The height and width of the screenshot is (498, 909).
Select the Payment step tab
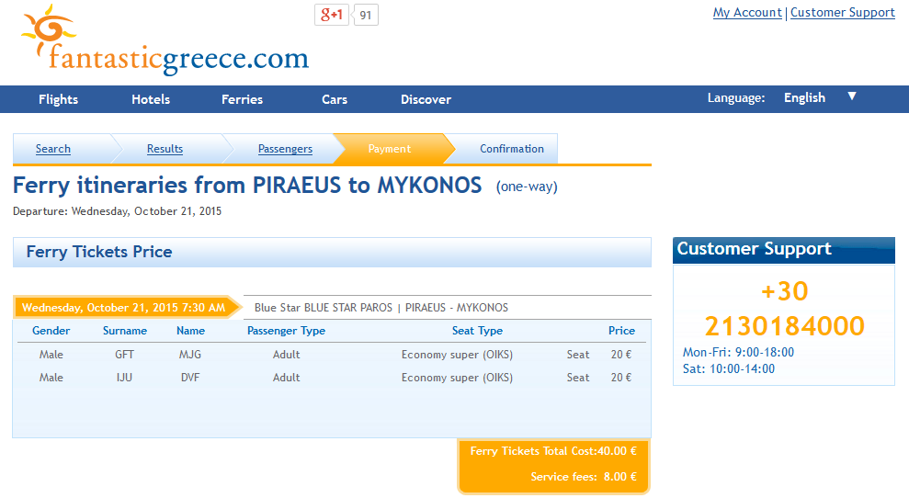tap(390, 149)
